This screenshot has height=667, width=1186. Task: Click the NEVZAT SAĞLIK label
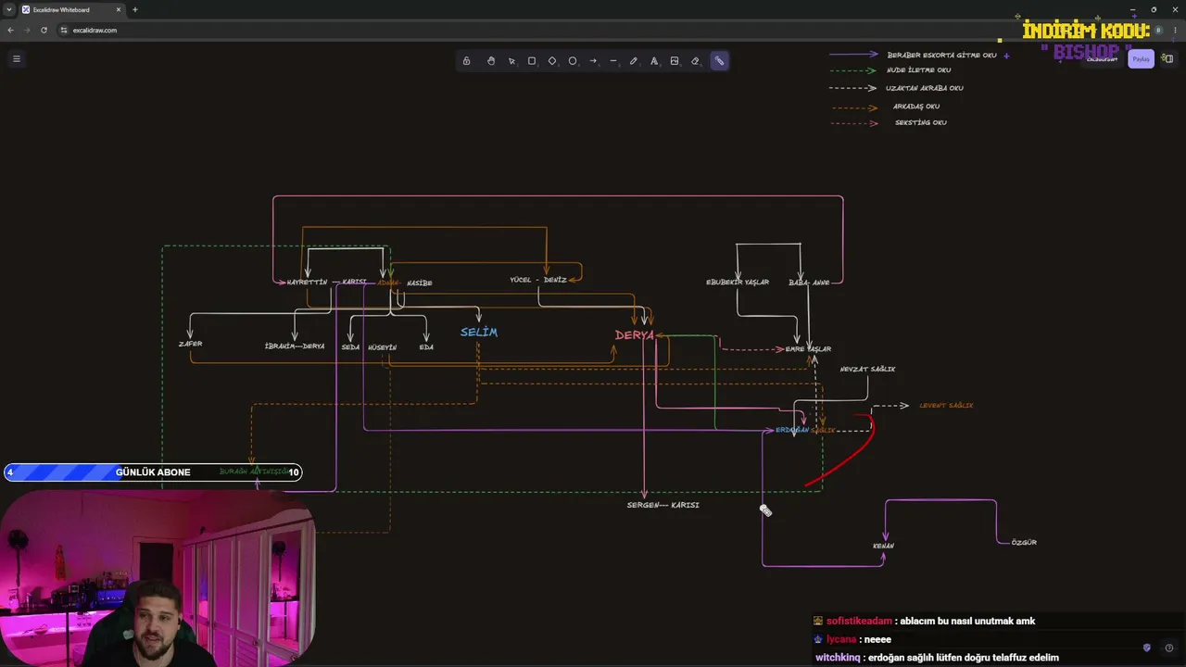(867, 370)
